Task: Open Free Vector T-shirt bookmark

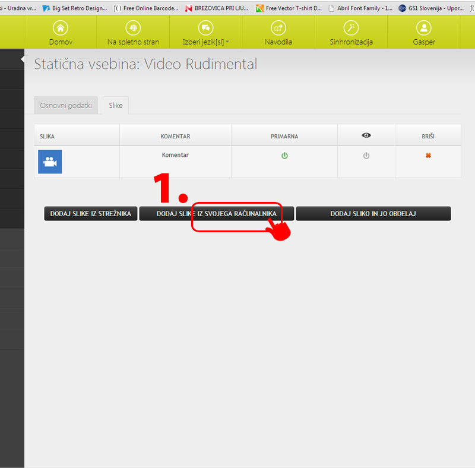Action: click(x=289, y=8)
